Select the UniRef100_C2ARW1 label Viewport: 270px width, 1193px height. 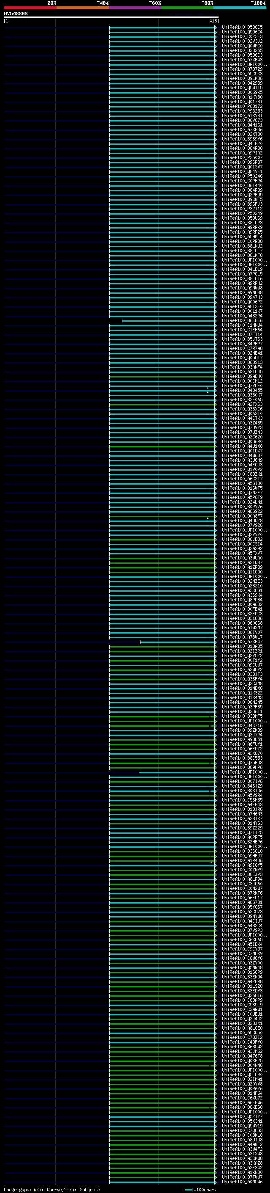(x=242, y=1010)
